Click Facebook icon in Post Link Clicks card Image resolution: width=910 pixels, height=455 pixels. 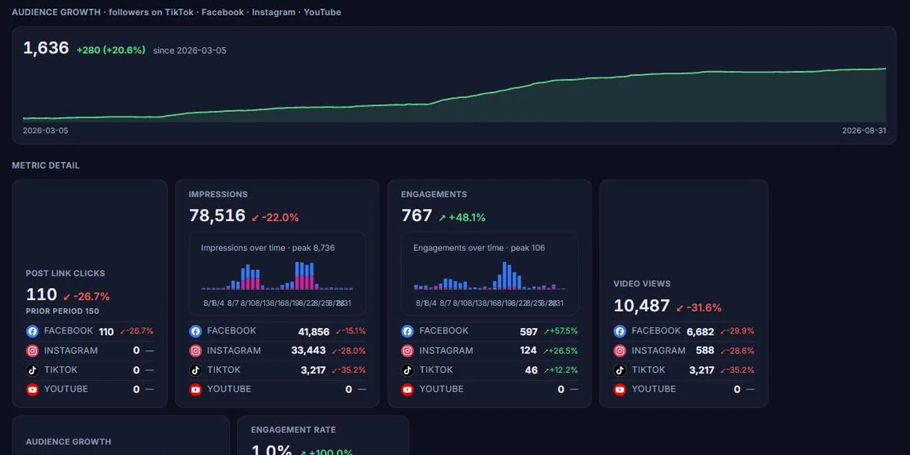click(32, 331)
